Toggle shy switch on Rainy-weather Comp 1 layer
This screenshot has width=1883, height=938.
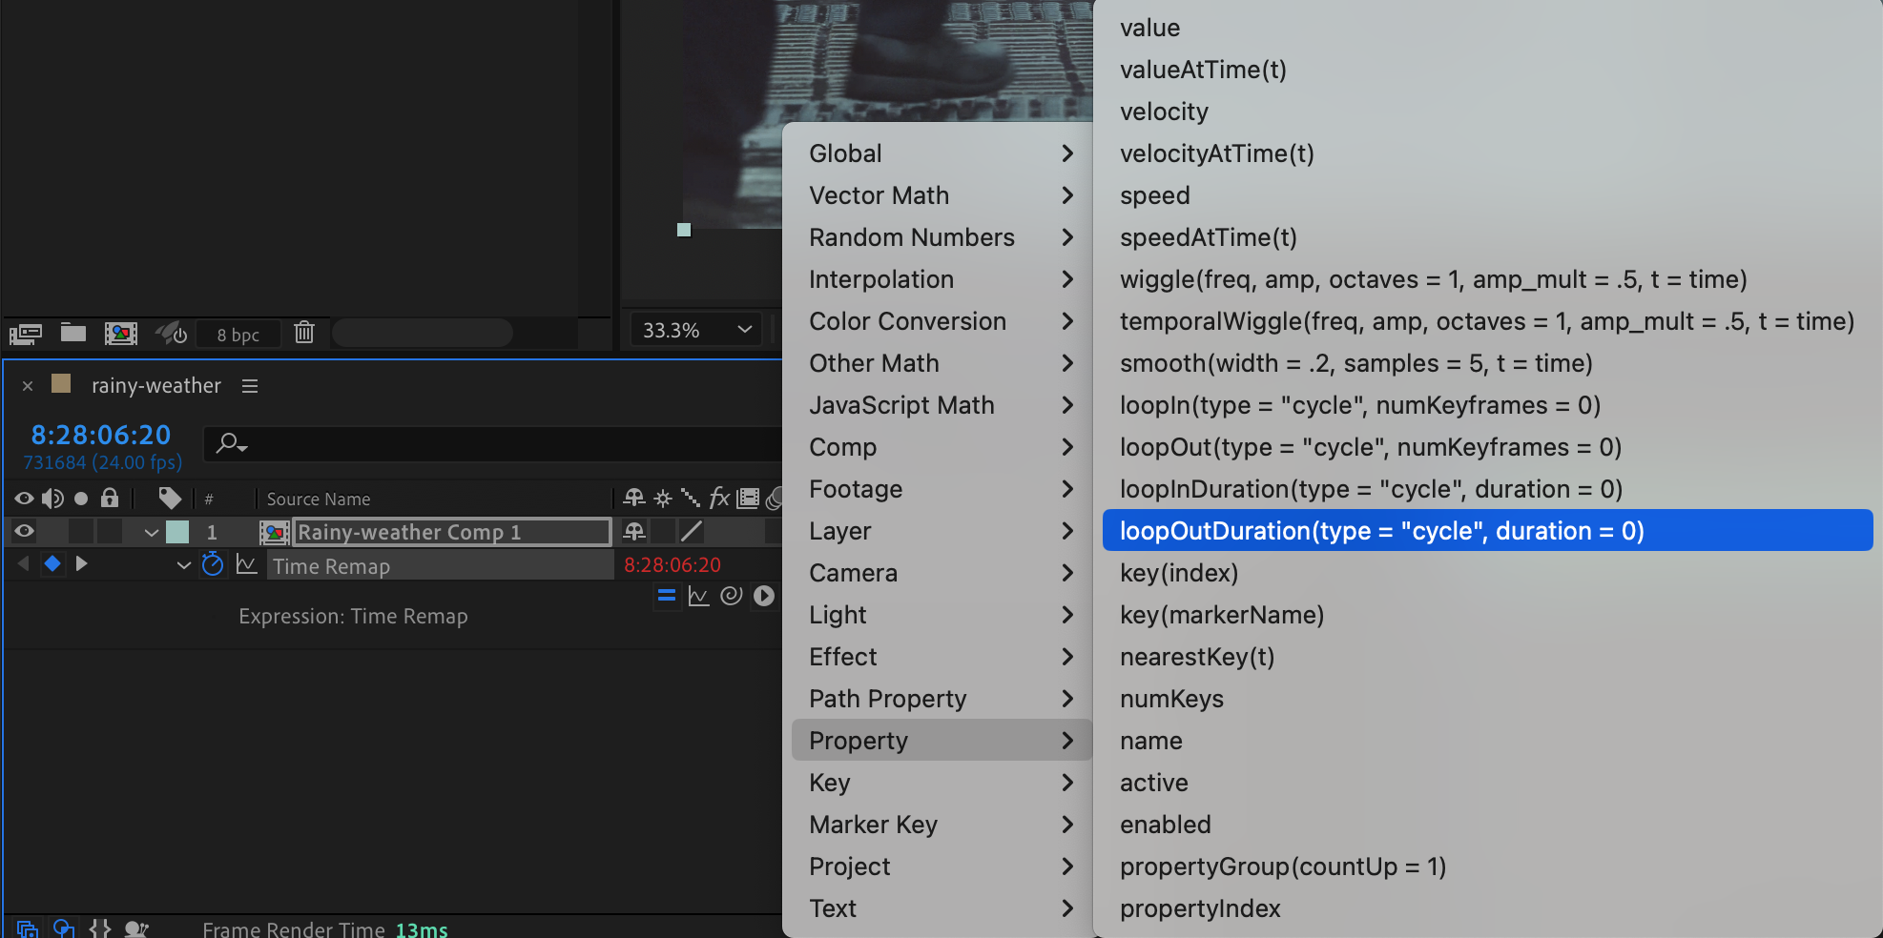[x=633, y=531]
